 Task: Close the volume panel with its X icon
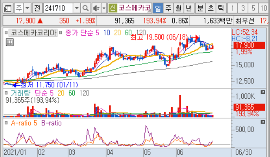[263, 92]
